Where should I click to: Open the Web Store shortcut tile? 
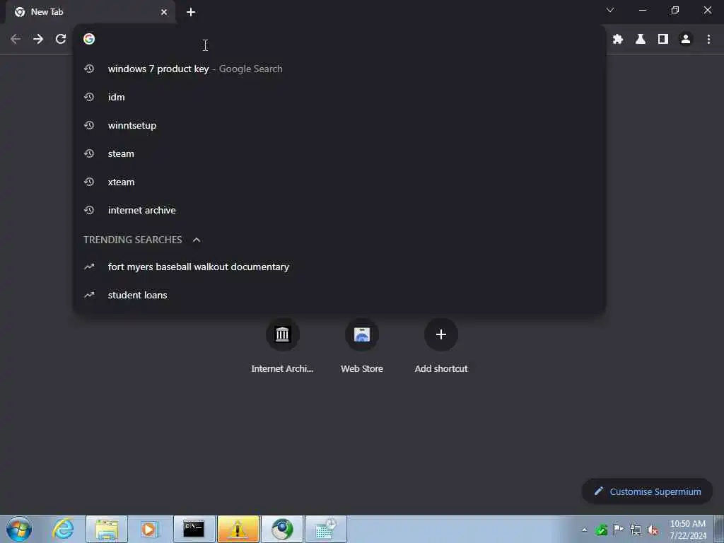pyautogui.click(x=361, y=346)
